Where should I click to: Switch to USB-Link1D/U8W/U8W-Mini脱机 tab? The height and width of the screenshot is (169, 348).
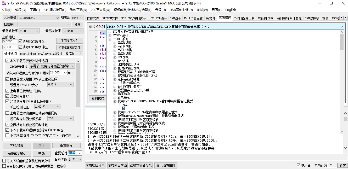(x=41, y=54)
